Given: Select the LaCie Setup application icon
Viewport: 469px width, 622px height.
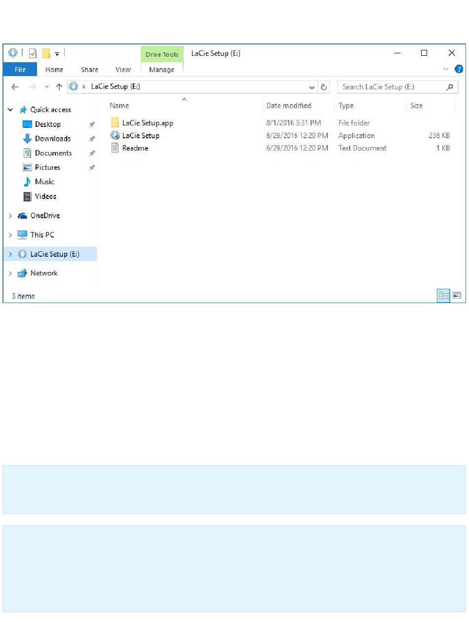Looking at the screenshot, I should click(x=115, y=135).
